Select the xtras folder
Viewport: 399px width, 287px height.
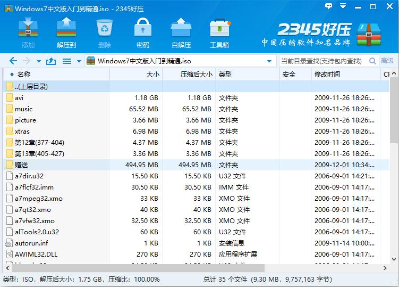click(197, 132)
